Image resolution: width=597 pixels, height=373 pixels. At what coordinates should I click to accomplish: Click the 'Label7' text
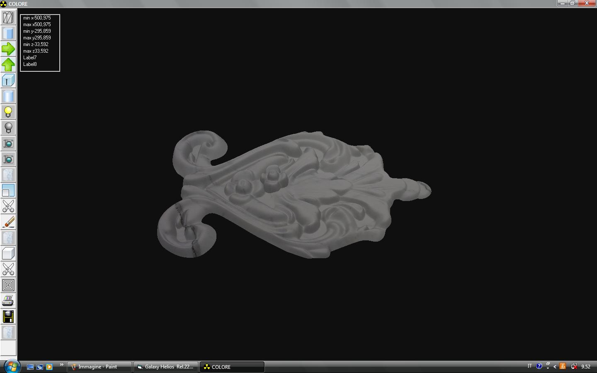[x=30, y=58]
